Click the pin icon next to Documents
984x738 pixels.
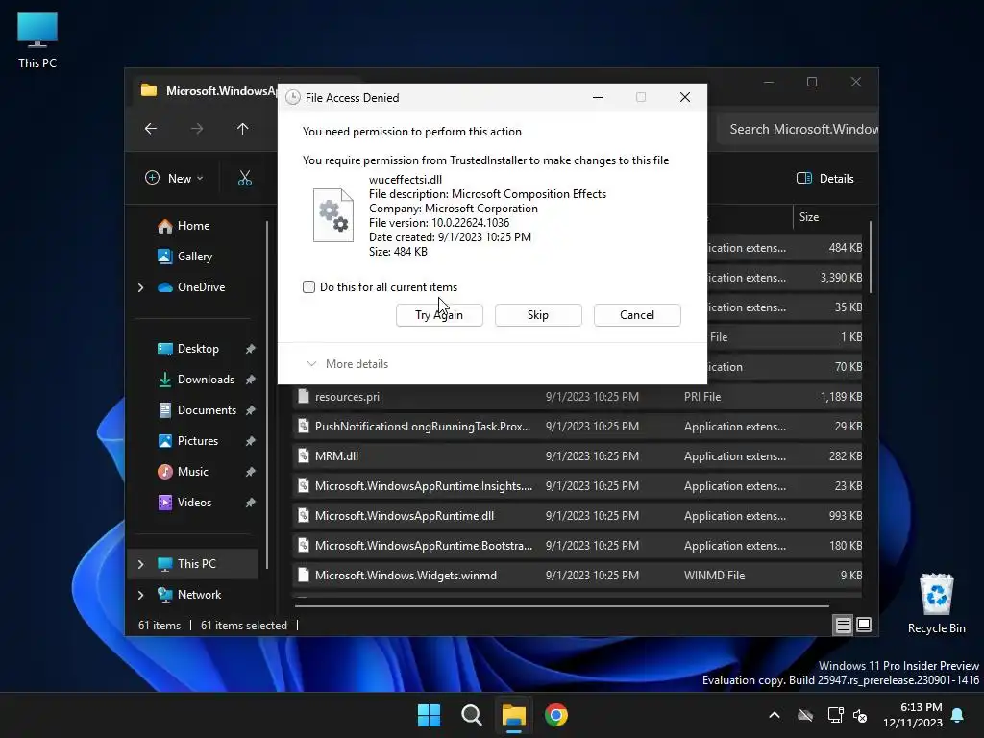tap(251, 410)
